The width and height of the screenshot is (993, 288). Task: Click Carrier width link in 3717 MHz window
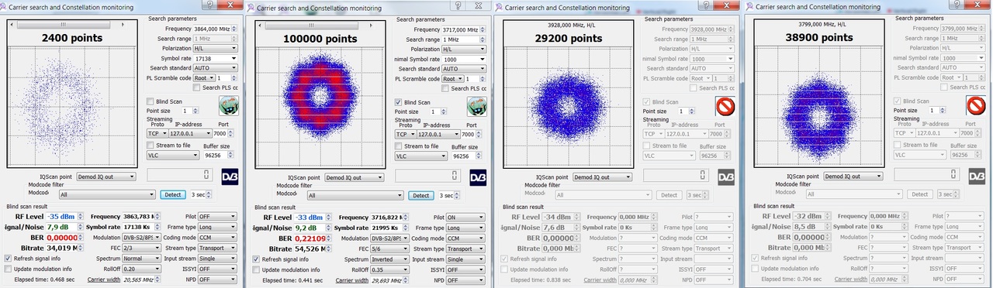(x=353, y=279)
